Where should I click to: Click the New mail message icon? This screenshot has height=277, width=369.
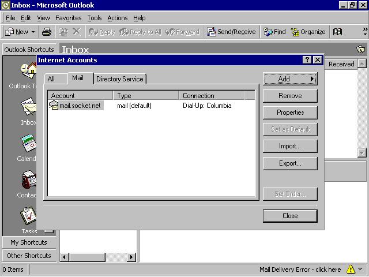coord(10,32)
